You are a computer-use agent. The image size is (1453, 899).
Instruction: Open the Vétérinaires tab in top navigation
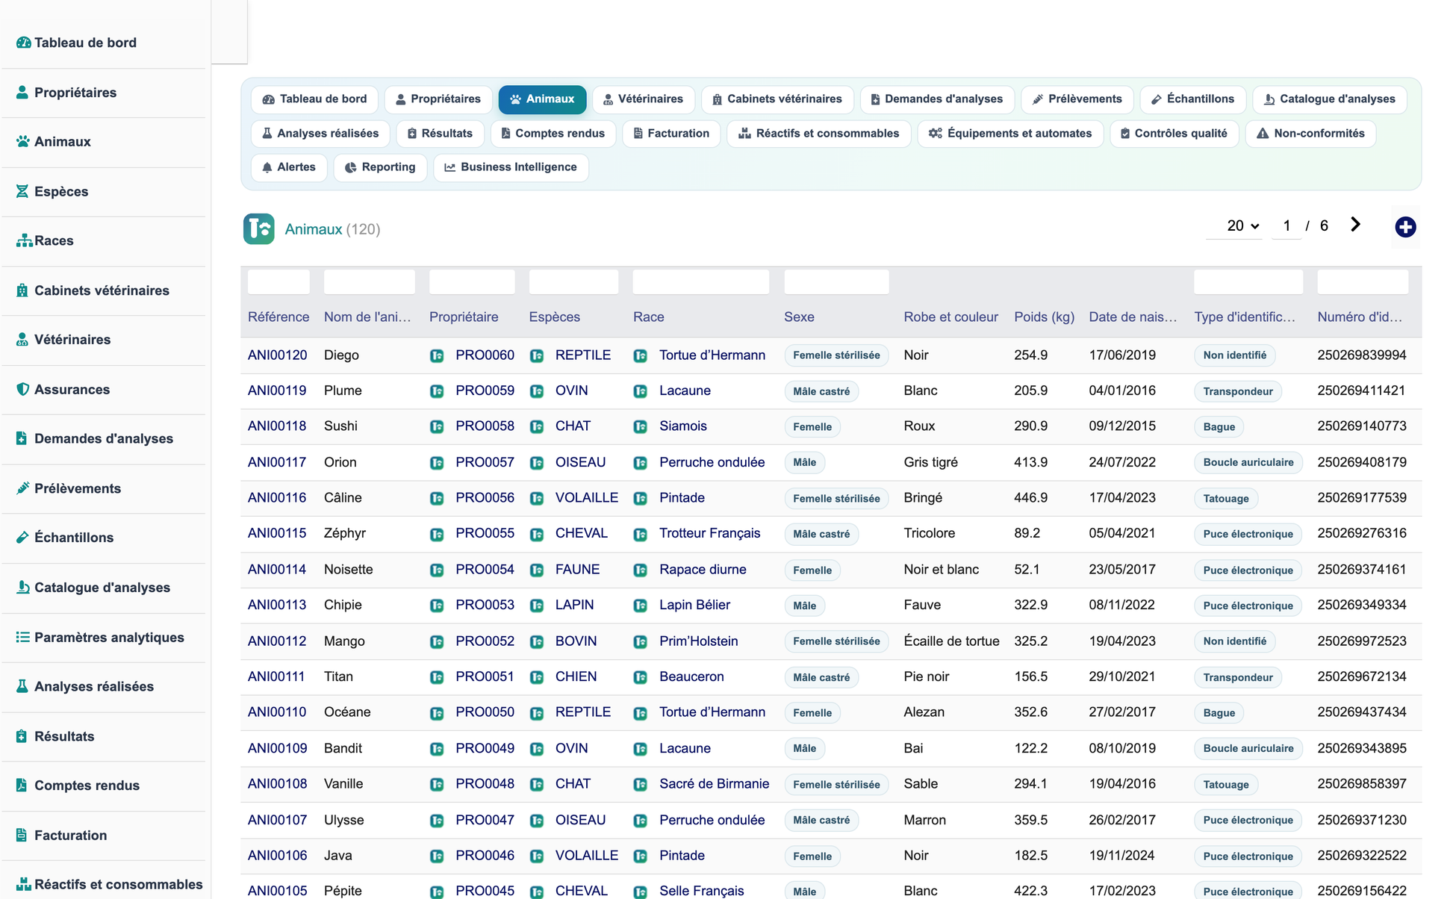coord(643,99)
